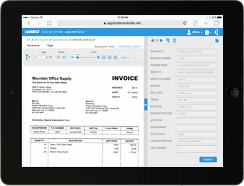Screen dimensions: 244x186
Task: Click Mountain Office Supply title on invoice
Action: (x=52, y=79)
